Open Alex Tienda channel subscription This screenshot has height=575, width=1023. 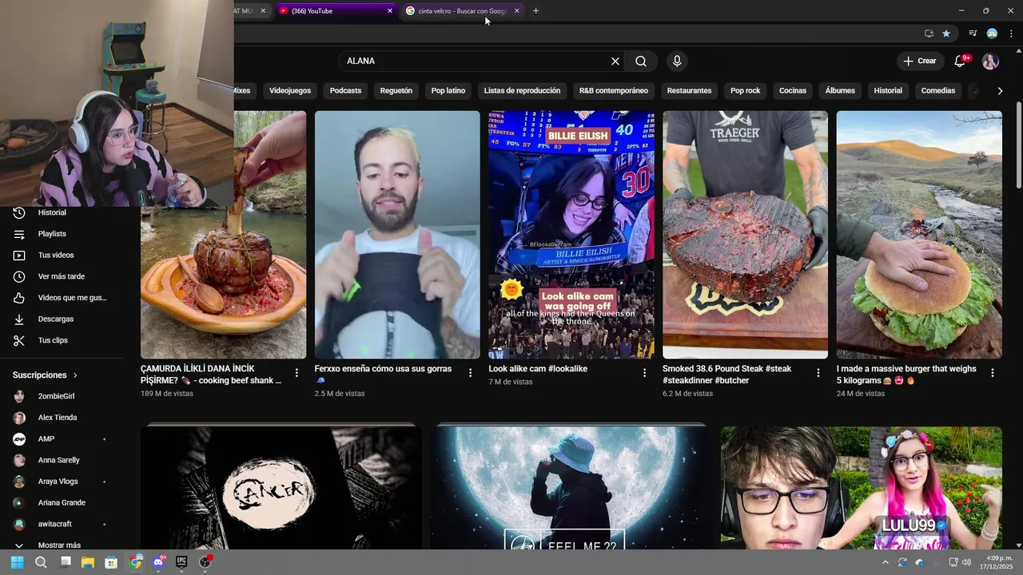(x=61, y=418)
